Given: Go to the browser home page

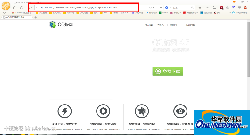Looking at the screenshot, I should (x=15, y=7).
